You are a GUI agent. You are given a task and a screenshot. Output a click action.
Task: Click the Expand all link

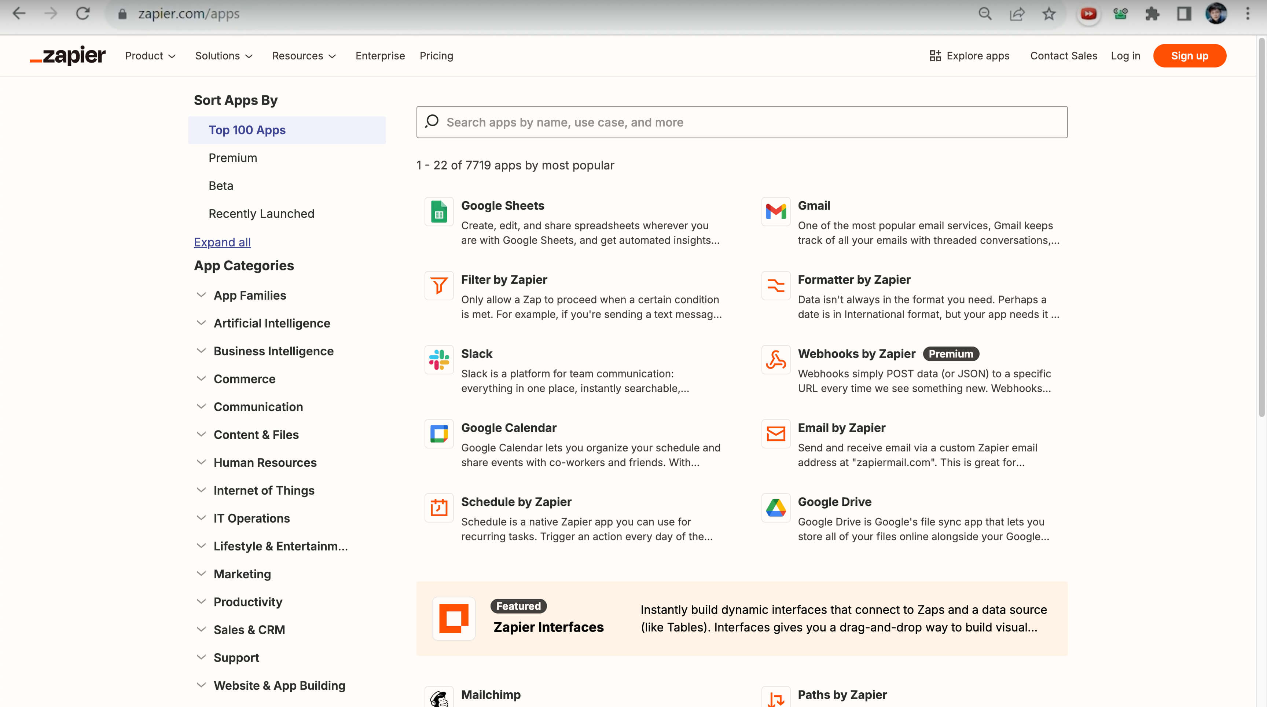[x=222, y=242]
